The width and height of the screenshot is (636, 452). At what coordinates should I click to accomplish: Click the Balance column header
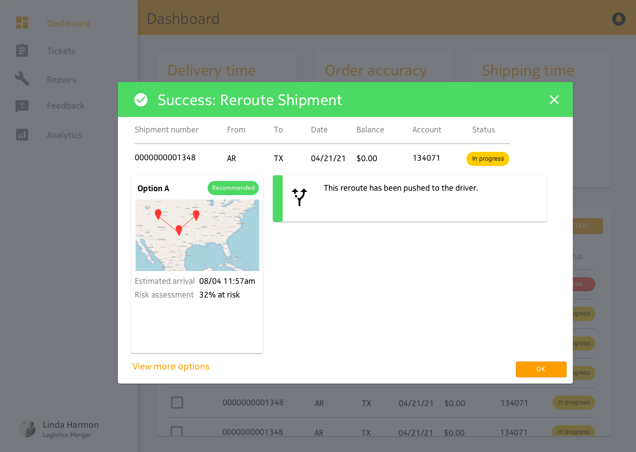[370, 130]
